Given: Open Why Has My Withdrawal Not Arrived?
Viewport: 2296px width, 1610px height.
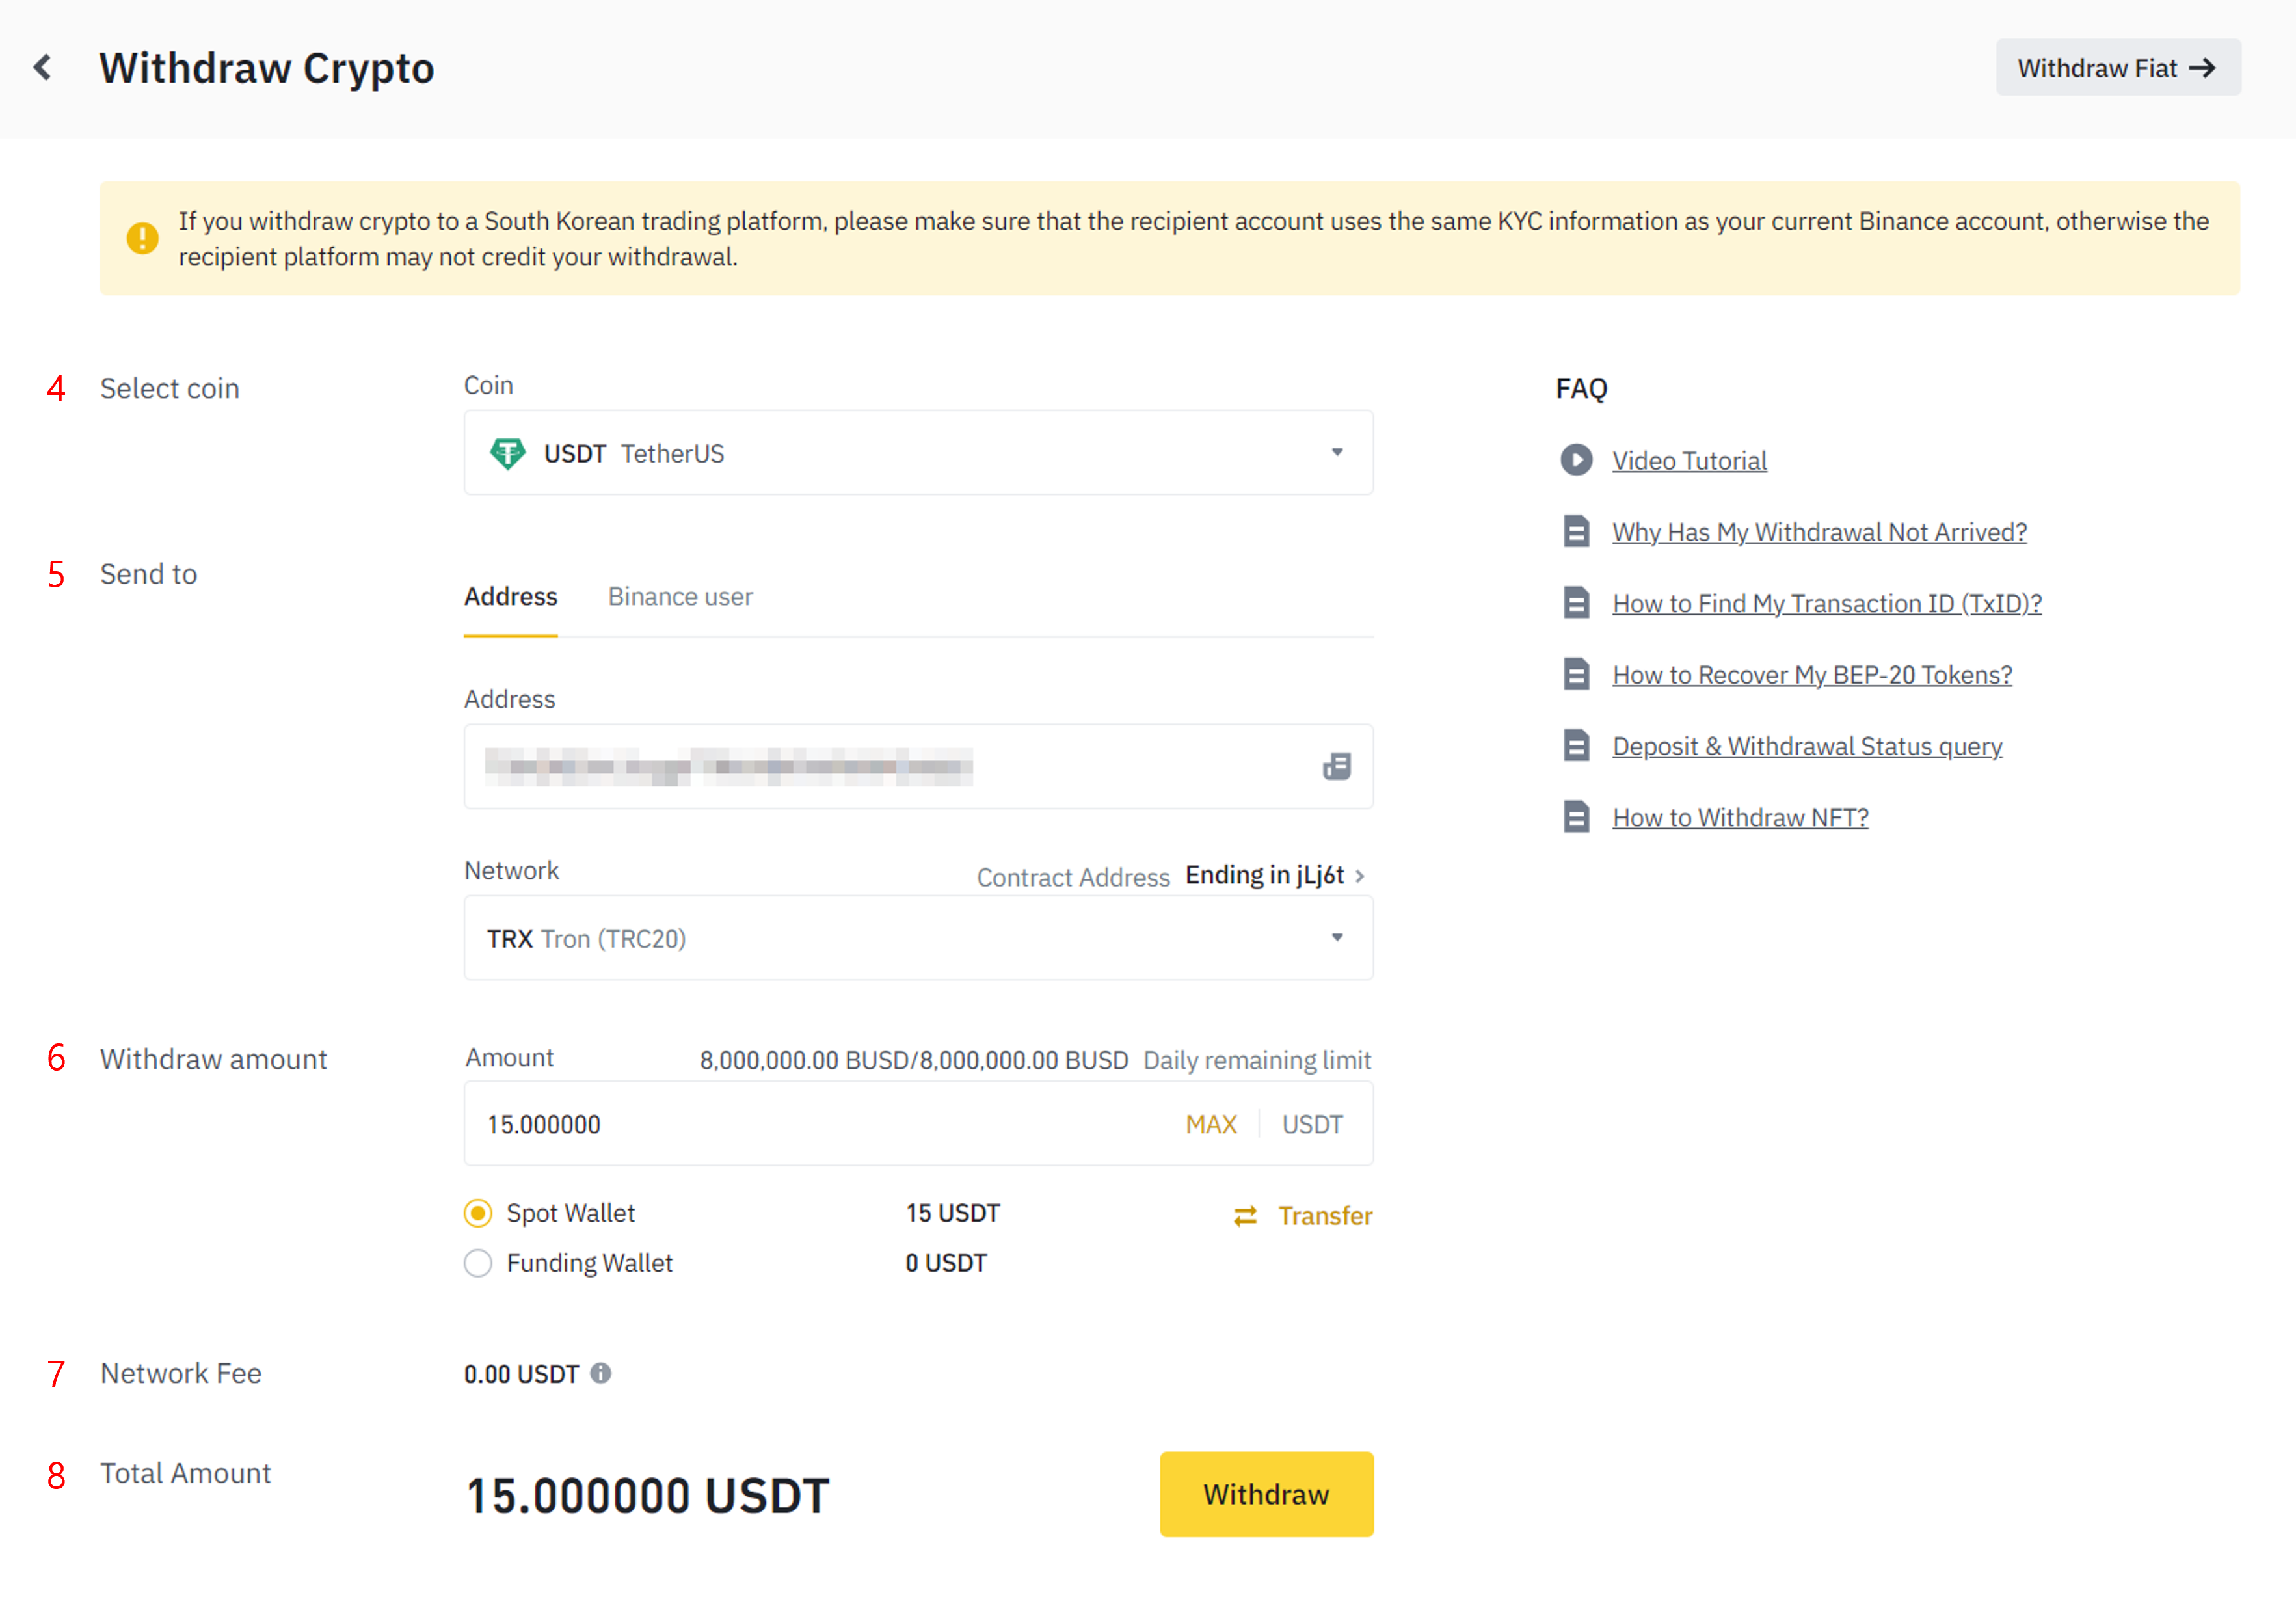Looking at the screenshot, I should 1819,532.
